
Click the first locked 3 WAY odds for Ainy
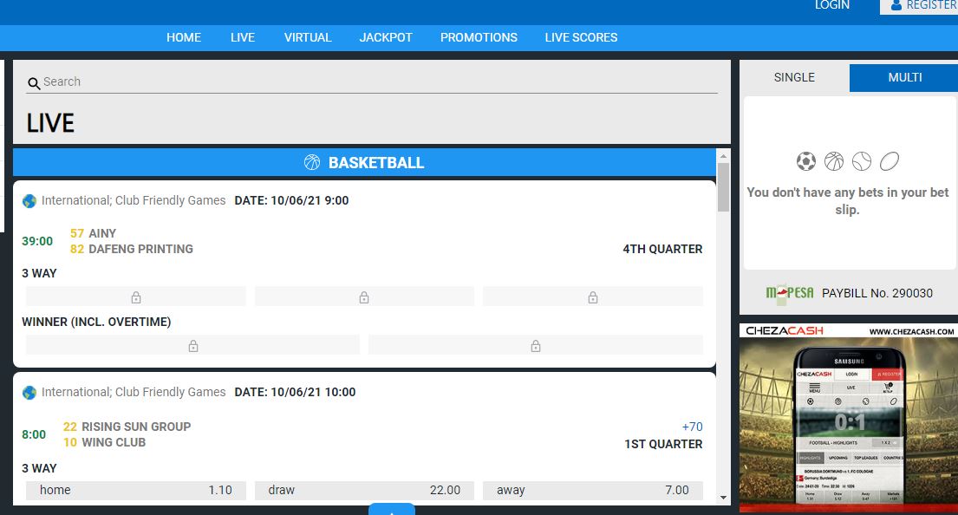click(135, 297)
